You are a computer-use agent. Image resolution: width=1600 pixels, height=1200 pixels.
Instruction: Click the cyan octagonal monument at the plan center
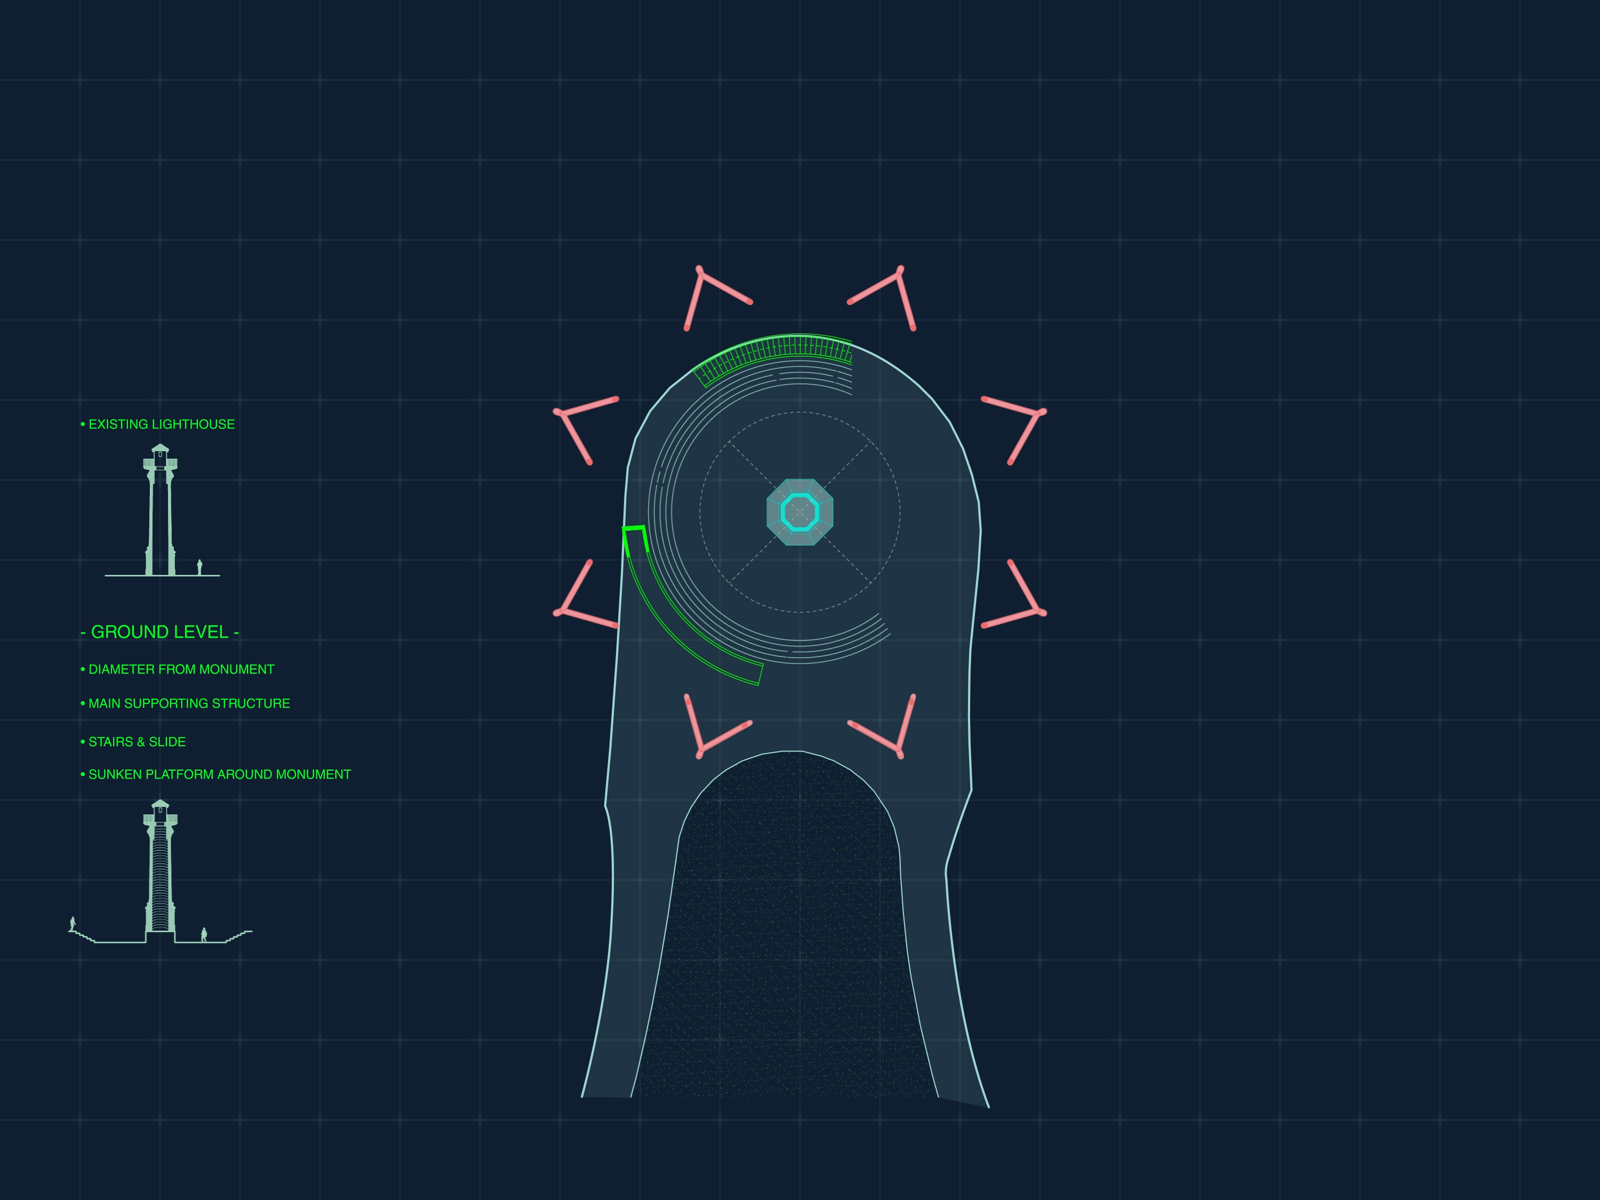(x=800, y=512)
